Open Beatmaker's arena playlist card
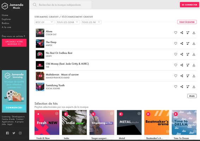The image size is (200, 141). point(157,123)
